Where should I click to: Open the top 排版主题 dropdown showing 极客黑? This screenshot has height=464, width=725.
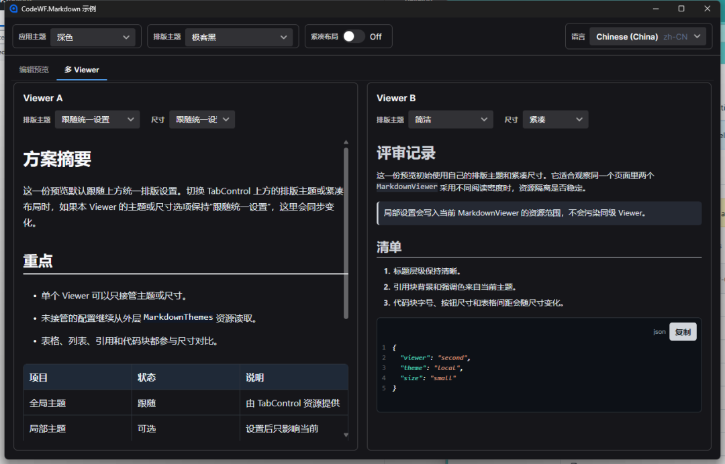coord(239,38)
